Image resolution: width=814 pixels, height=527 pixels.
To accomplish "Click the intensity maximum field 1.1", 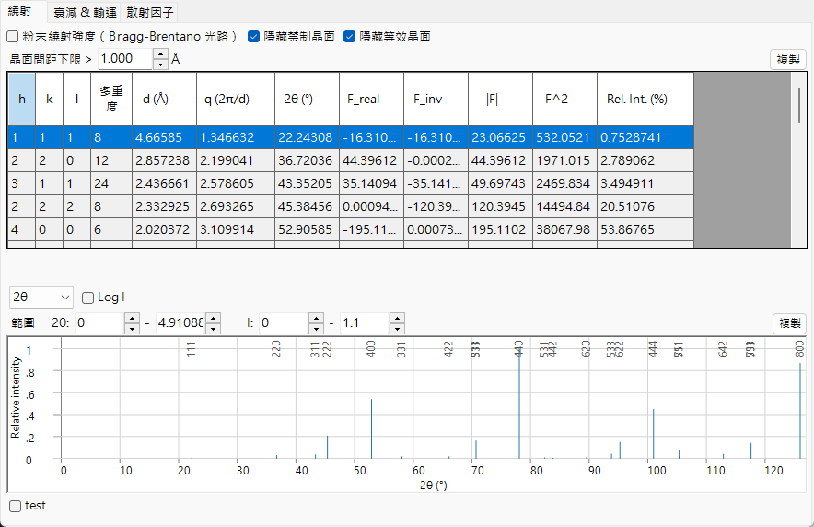I will (365, 323).
